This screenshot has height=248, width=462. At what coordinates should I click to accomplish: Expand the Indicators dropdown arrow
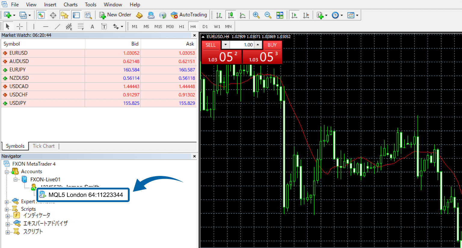[x=326, y=15]
